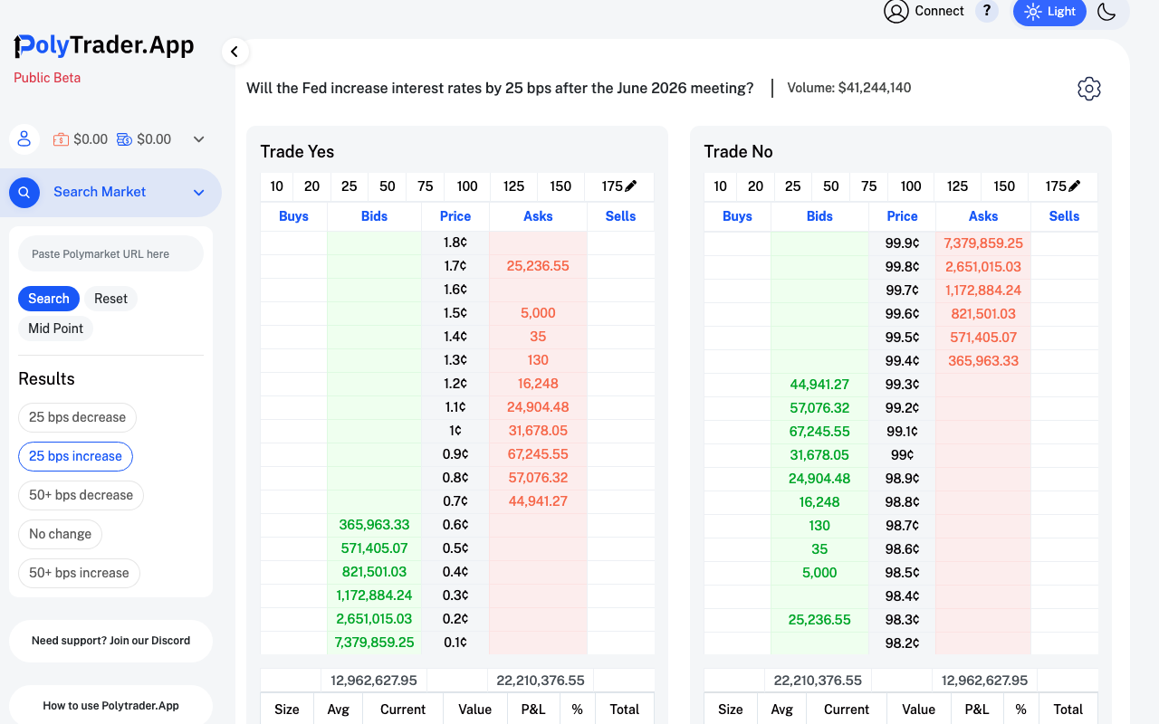The width and height of the screenshot is (1159, 724).
Task: Select the 25 bps increase result
Action: click(x=75, y=456)
